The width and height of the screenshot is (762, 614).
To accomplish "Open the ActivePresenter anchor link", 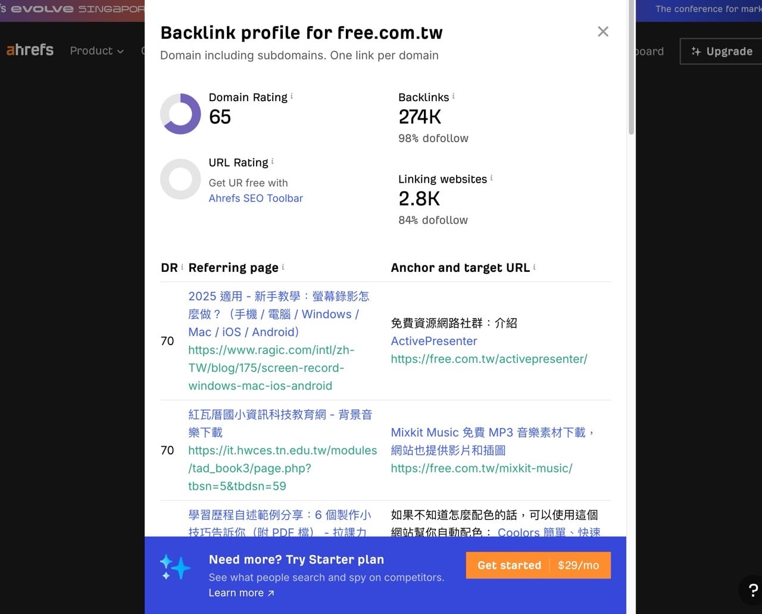I will coord(433,341).
